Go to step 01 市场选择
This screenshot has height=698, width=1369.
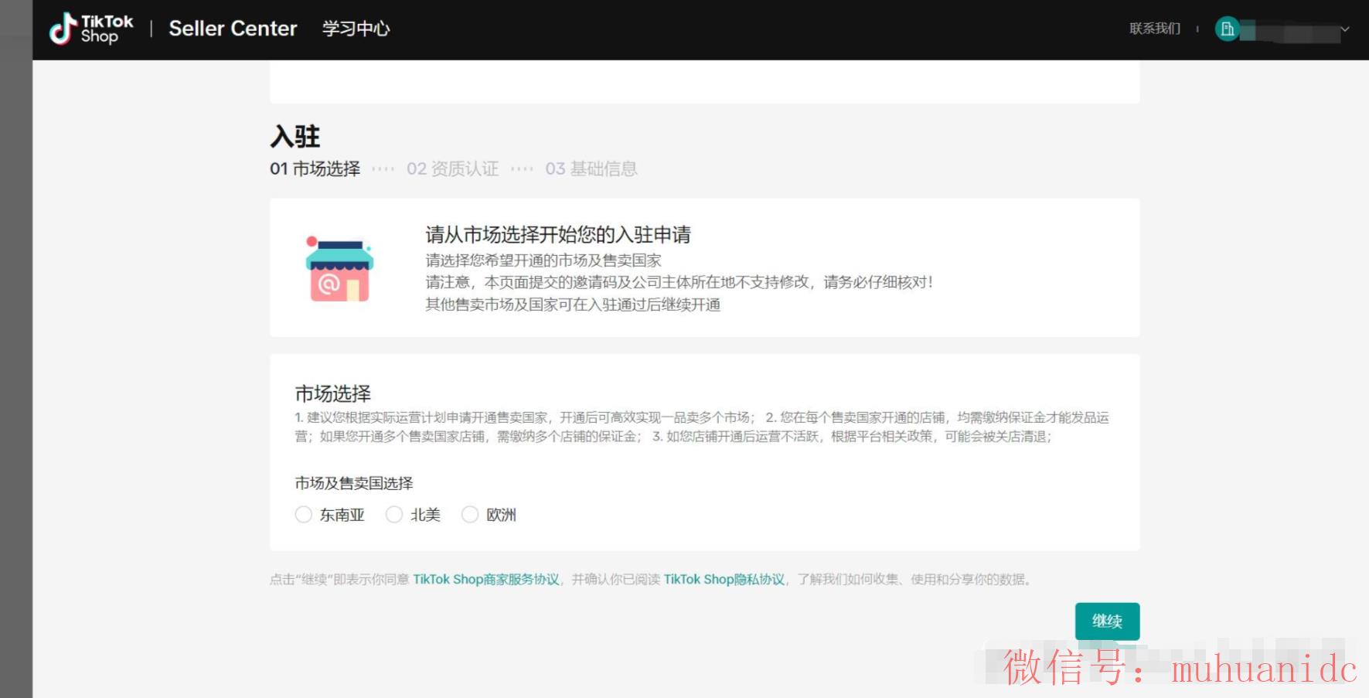pos(315,169)
